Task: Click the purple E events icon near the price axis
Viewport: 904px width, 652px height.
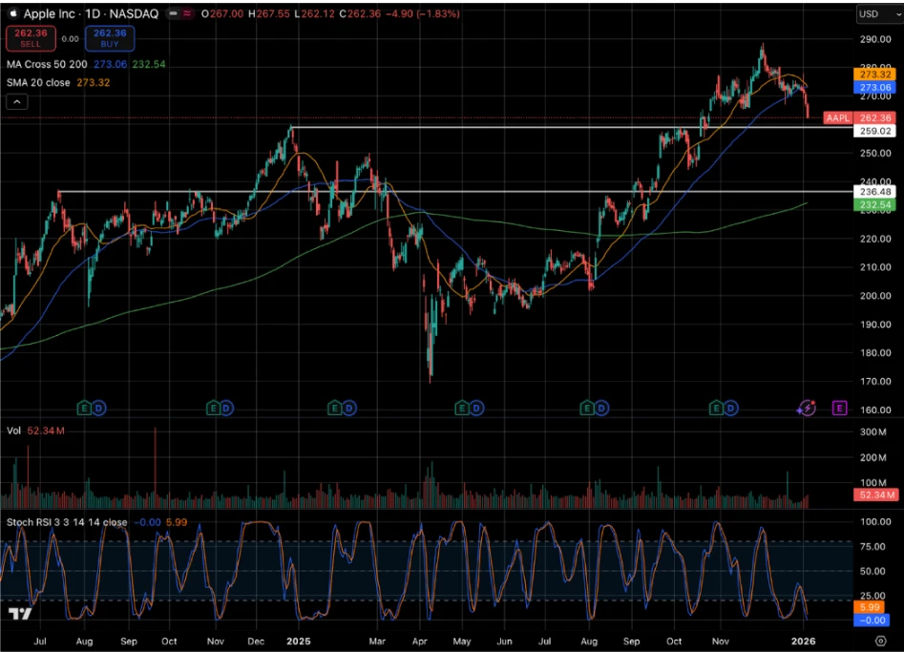Action: click(839, 408)
